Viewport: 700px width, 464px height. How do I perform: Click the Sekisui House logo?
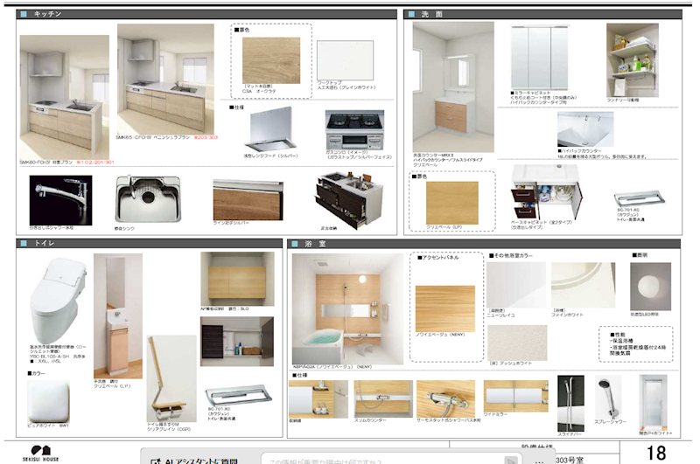click(x=40, y=453)
